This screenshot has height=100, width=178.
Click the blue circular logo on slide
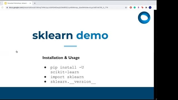click(x=144, y=18)
